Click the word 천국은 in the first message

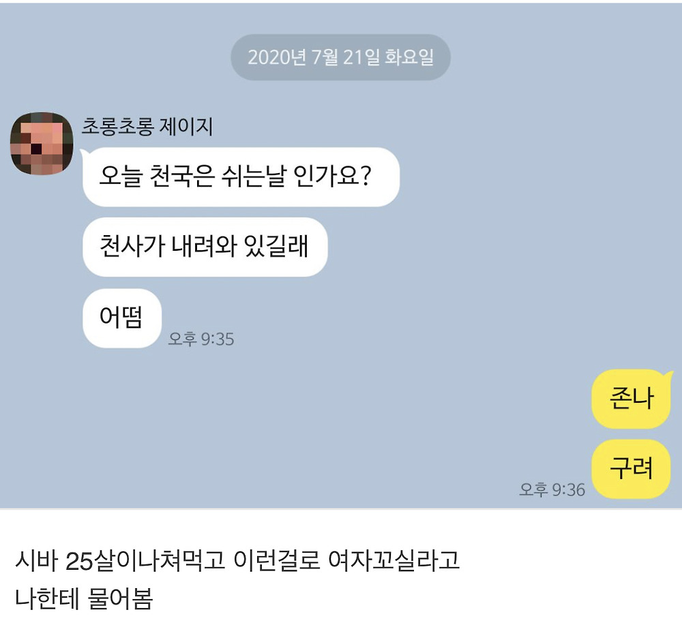pyautogui.click(x=182, y=177)
